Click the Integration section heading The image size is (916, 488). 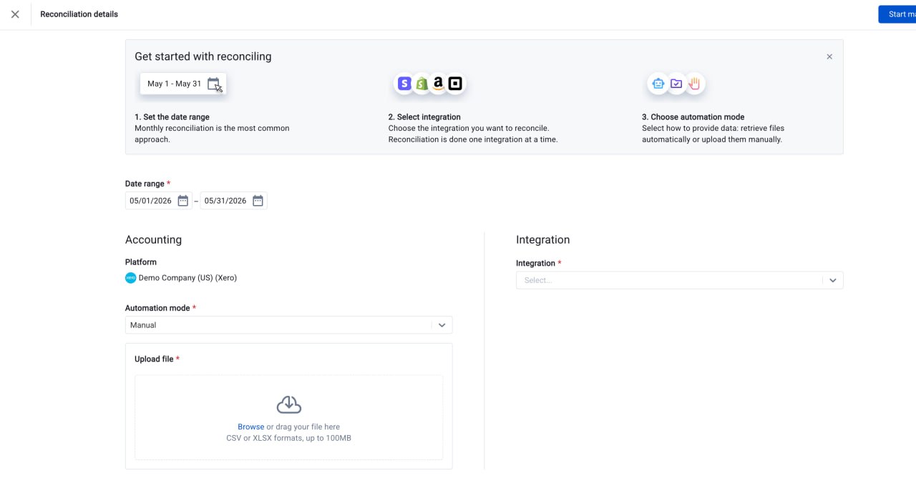click(542, 240)
